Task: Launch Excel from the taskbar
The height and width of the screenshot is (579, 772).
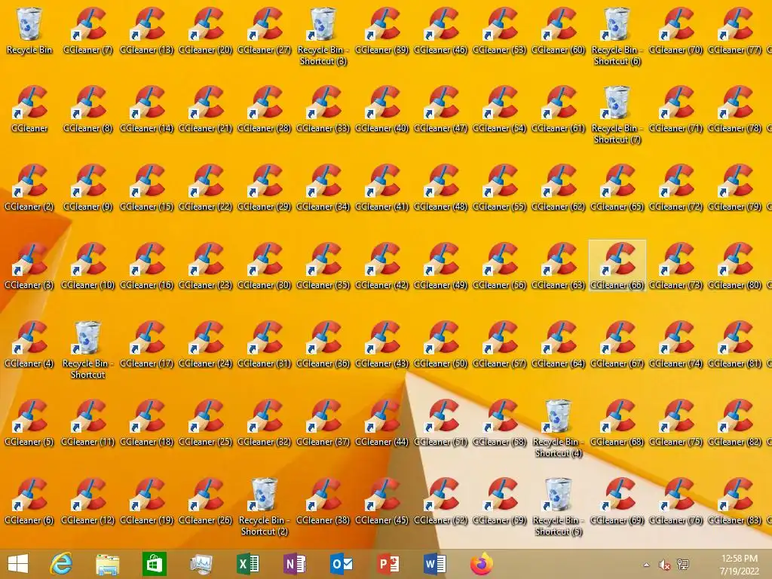Action: [247, 564]
